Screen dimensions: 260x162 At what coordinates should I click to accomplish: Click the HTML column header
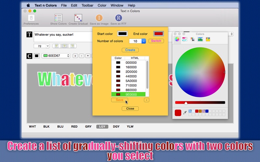(135, 58)
